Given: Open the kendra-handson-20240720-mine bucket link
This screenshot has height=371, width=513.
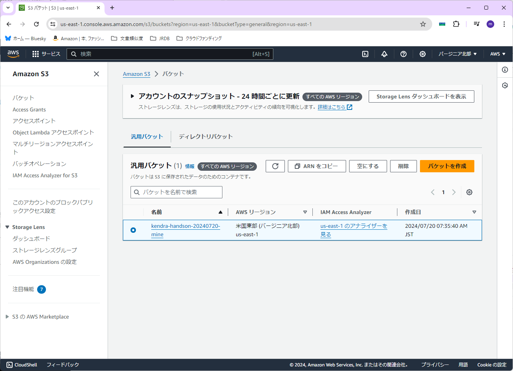Looking at the screenshot, I should click(x=186, y=230).
